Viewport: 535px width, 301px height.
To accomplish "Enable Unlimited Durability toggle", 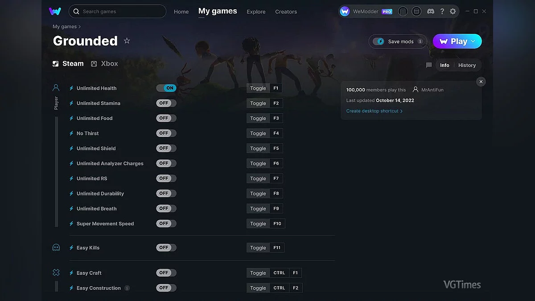I will (166, 194).
